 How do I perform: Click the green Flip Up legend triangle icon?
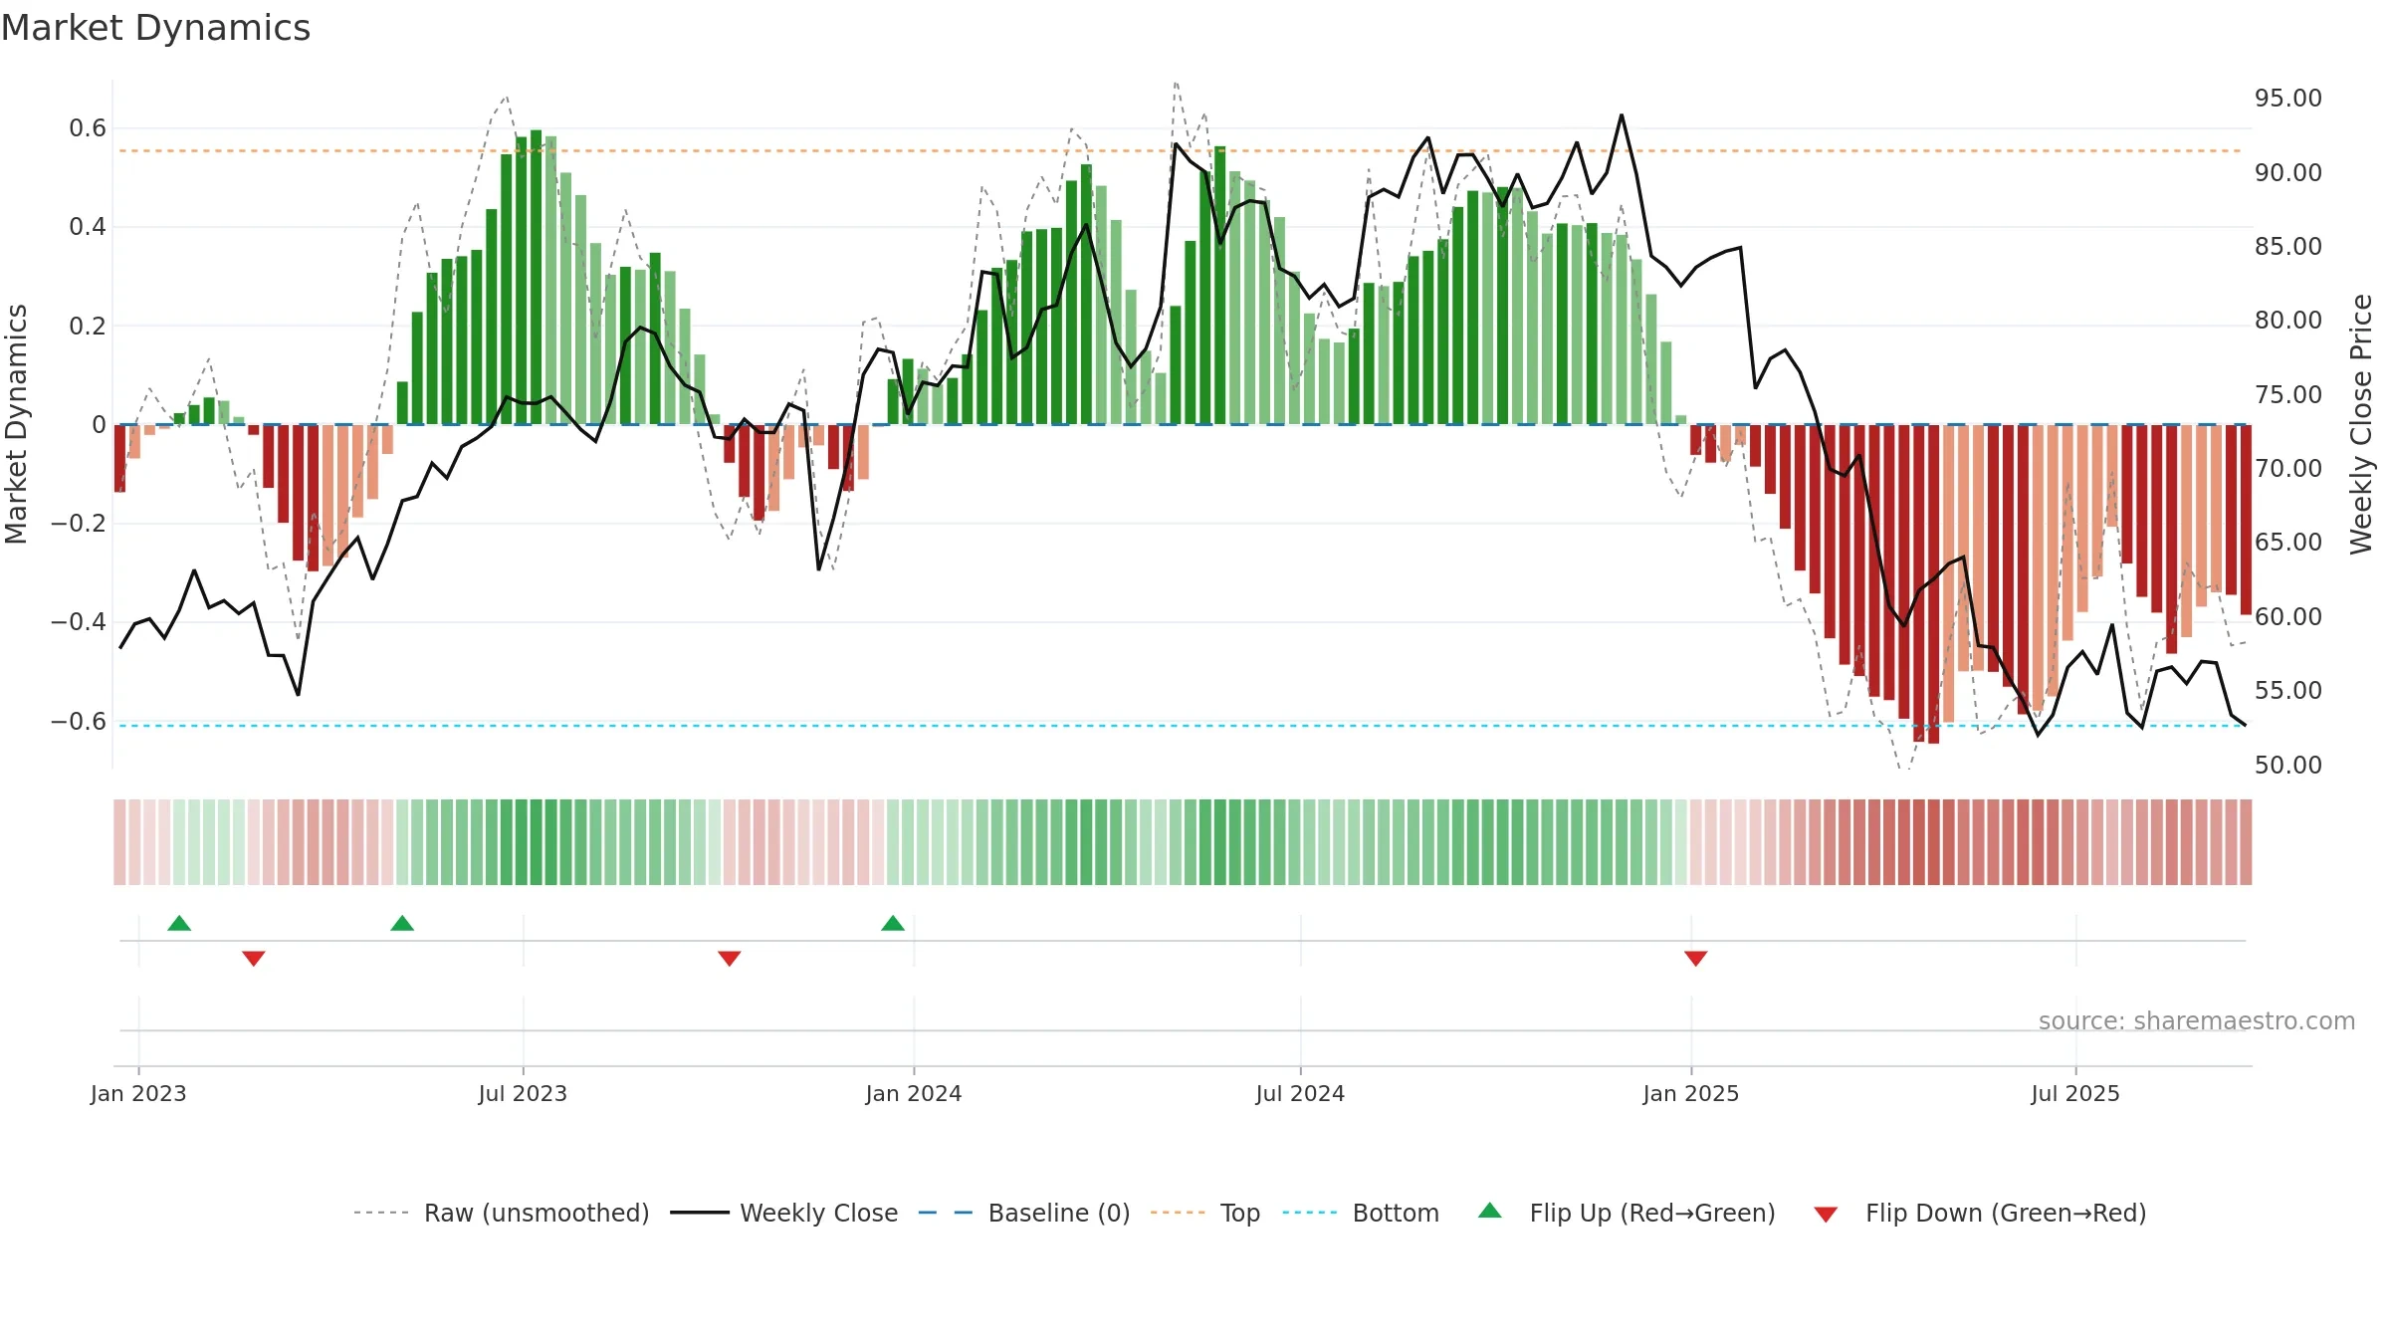(x=1490, y=1211)
